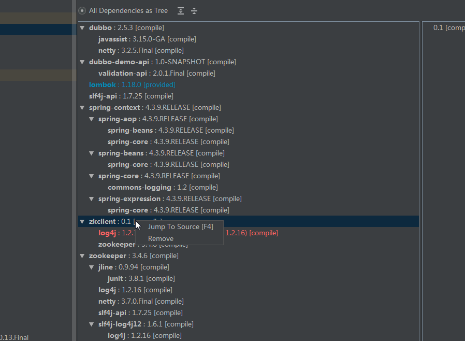This screenshot has height=341, width=465.
Task: Collapse the slf4j-log4j12 node arrow
Action: (92, 324)
